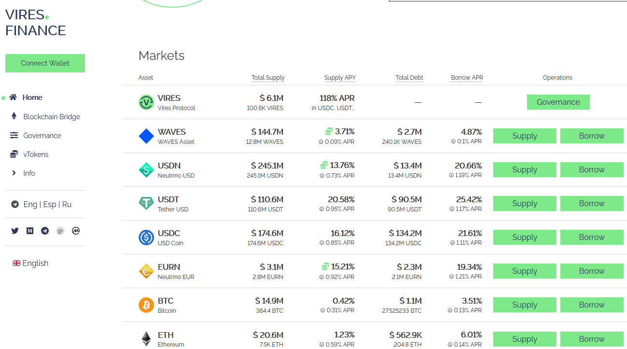The image size is (627, 349).
Task: Open the Medium blog icon
Action: coord(30,231)
